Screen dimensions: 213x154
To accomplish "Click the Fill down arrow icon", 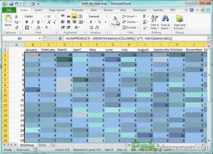I will pos(144,22).
